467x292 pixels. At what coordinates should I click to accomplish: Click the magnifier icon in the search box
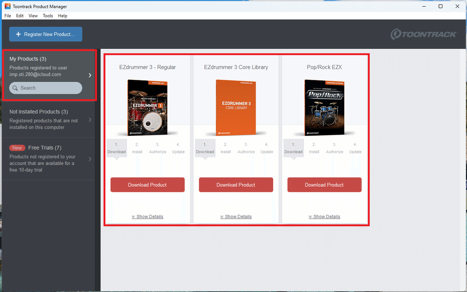pos(15,88)
